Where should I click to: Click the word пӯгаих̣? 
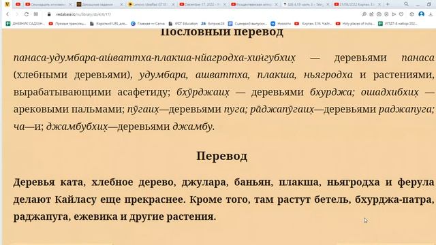[x=143, y=110]
